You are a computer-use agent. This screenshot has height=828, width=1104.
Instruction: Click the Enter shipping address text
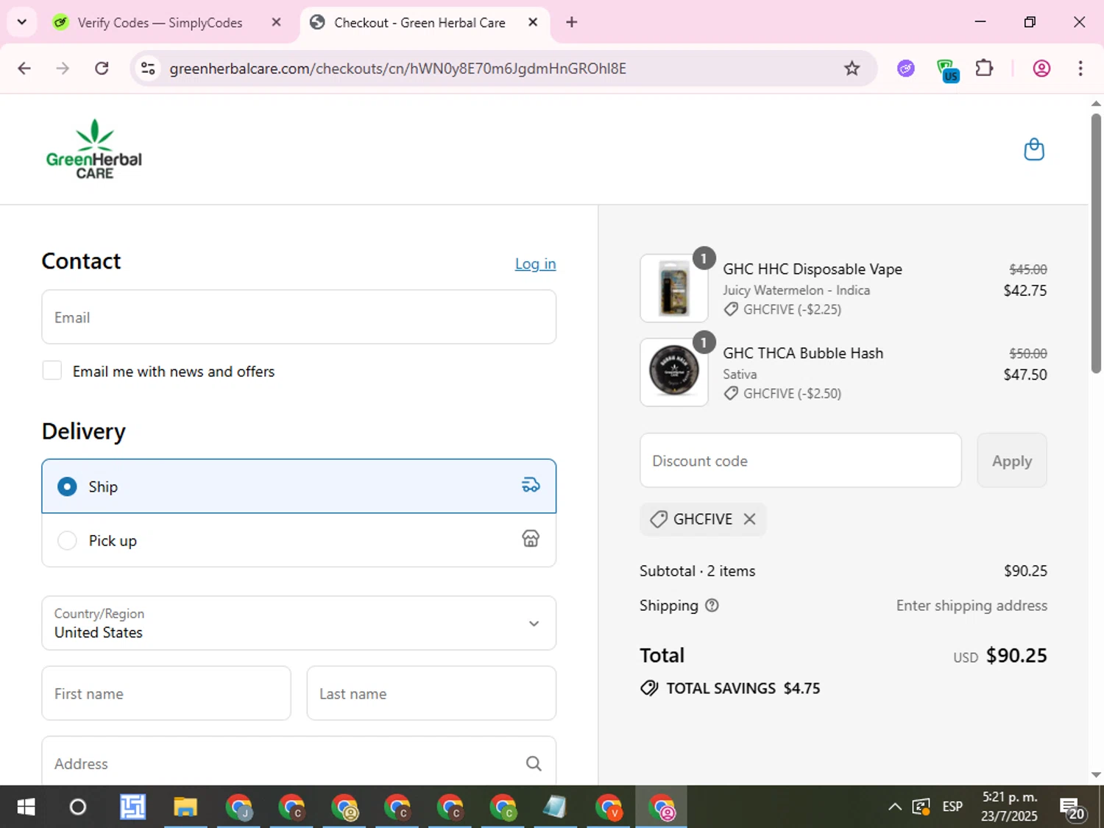(972, 606)
